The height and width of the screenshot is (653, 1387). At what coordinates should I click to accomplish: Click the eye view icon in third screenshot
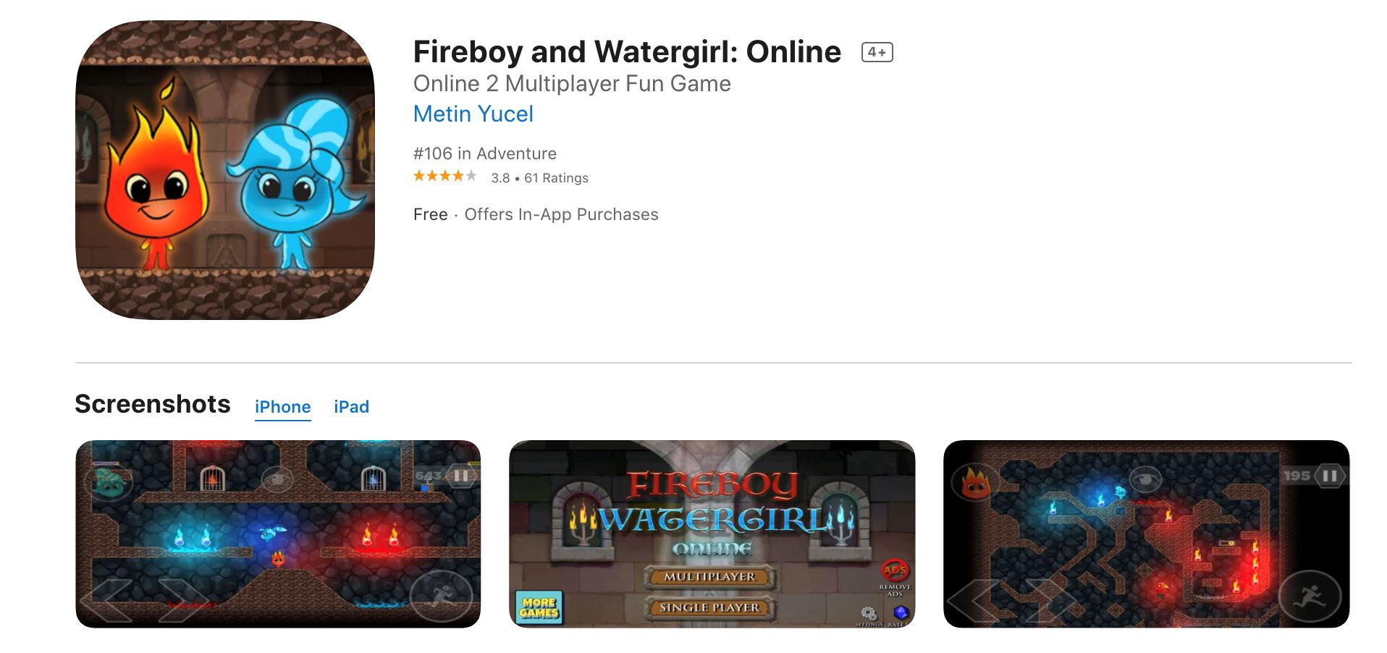tap(1144, 479)
